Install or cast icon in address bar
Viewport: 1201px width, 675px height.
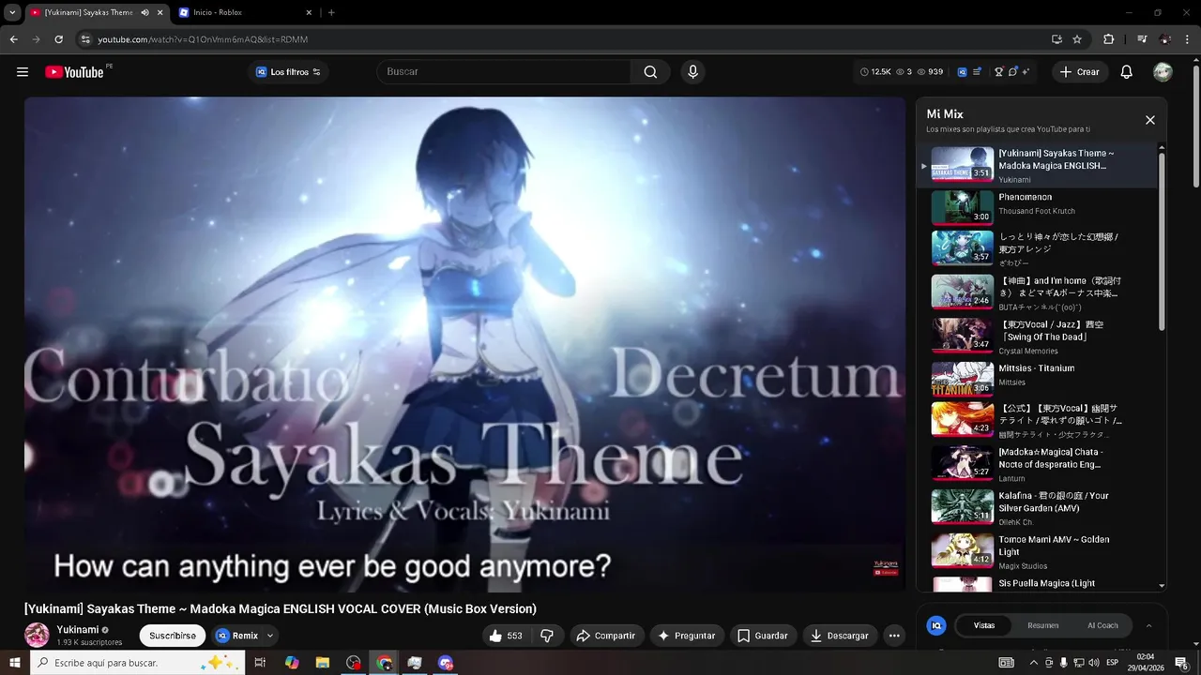(x=1057, y=39)
